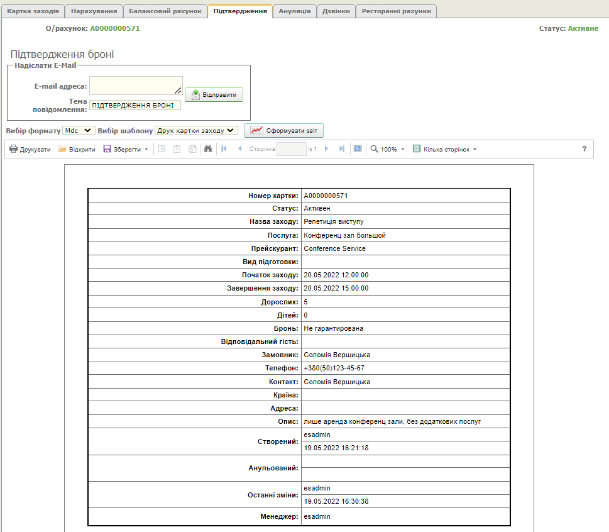
Task: Open the Вибір формату dropdown
Action: coord(79,130)
